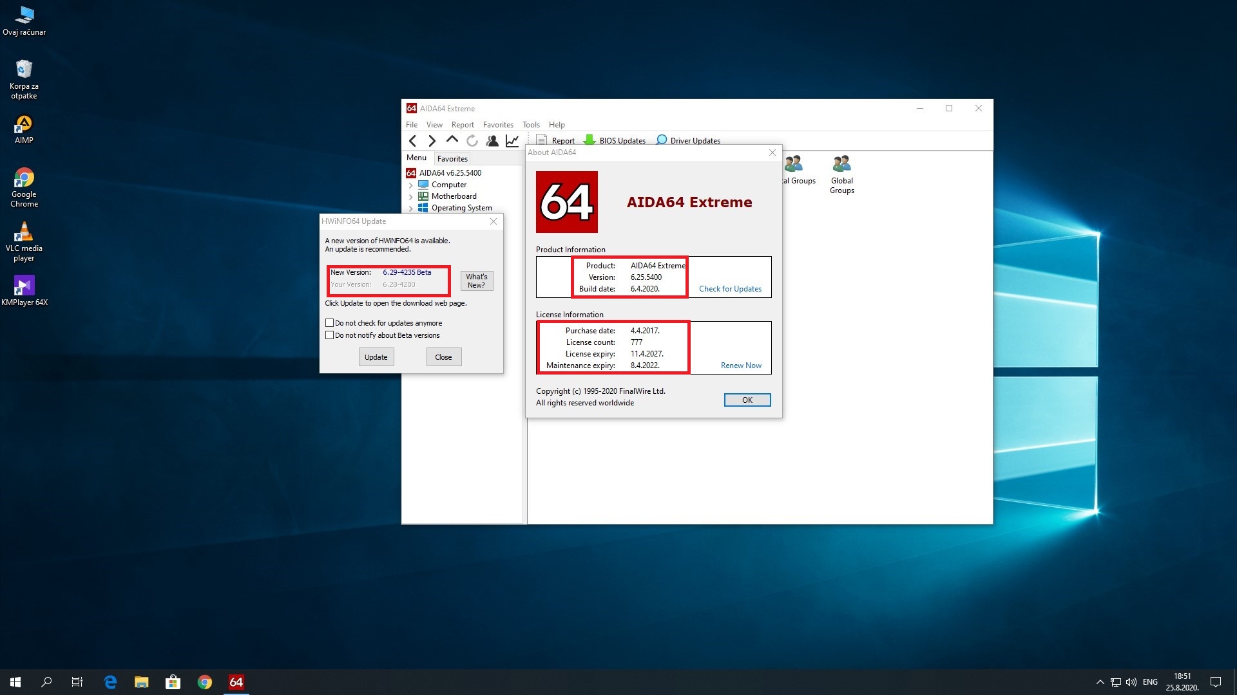
Task: Expand the Operating System tree node
Action: point(411,208)
